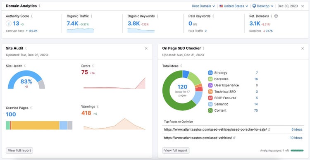Open external link icon for used-porsche-for-sale URL
The height and width of the screenshot is (160, 310).
pyautogui.click(x=269, y=129)
